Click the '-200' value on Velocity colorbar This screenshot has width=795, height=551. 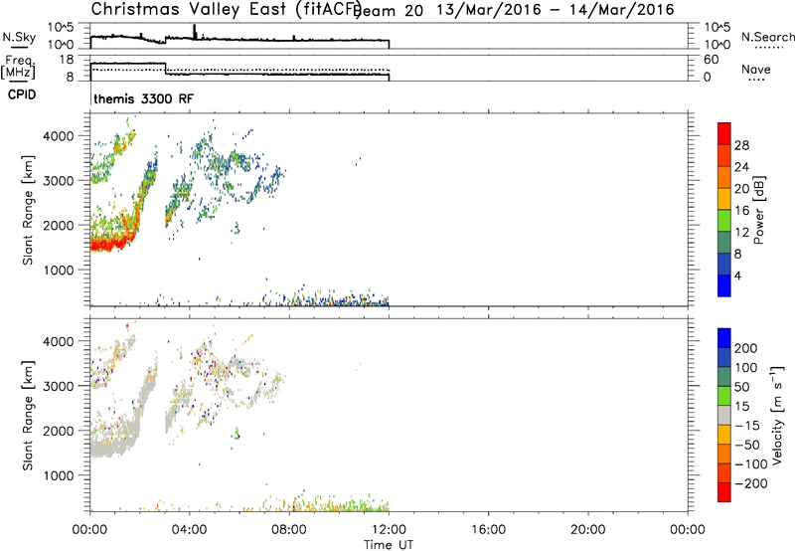tap(751, 483)
